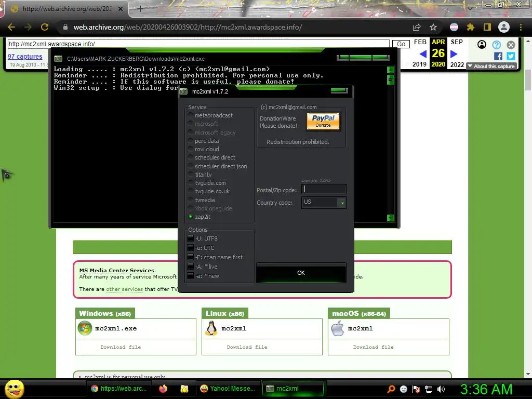Open the 97 captures link

(25, 56)
